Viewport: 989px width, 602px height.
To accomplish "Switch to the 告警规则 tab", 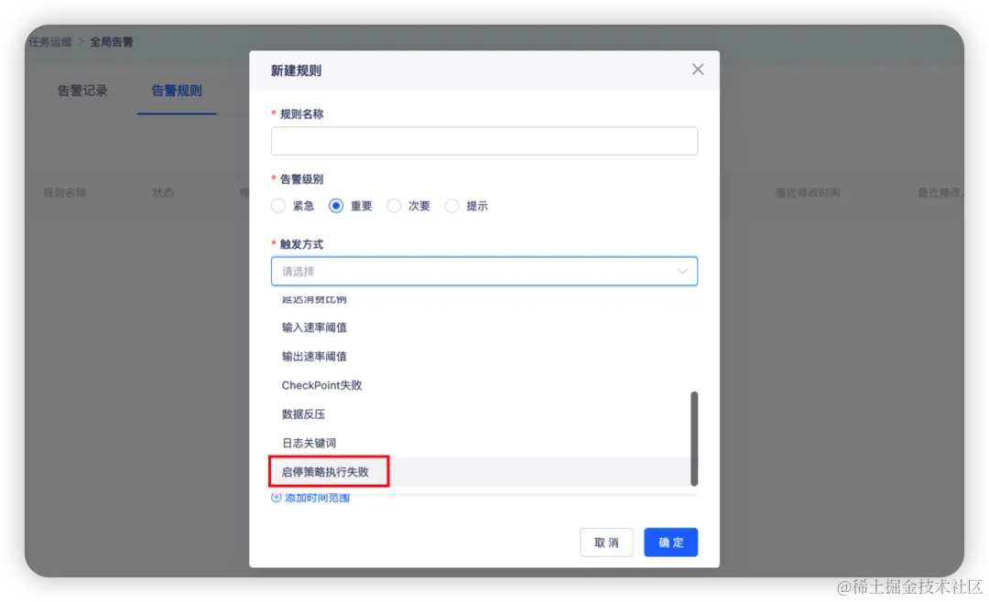I will point(177,91).
